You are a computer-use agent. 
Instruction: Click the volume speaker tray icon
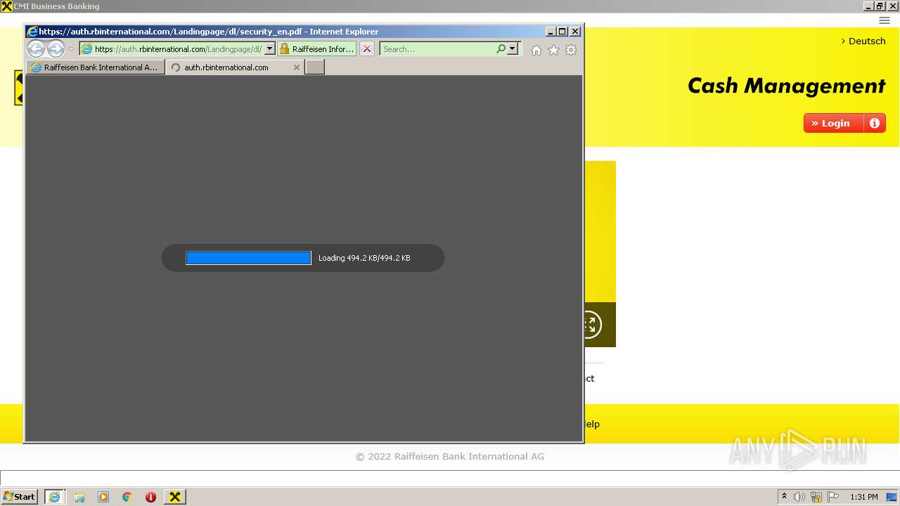tap(799, 497)
